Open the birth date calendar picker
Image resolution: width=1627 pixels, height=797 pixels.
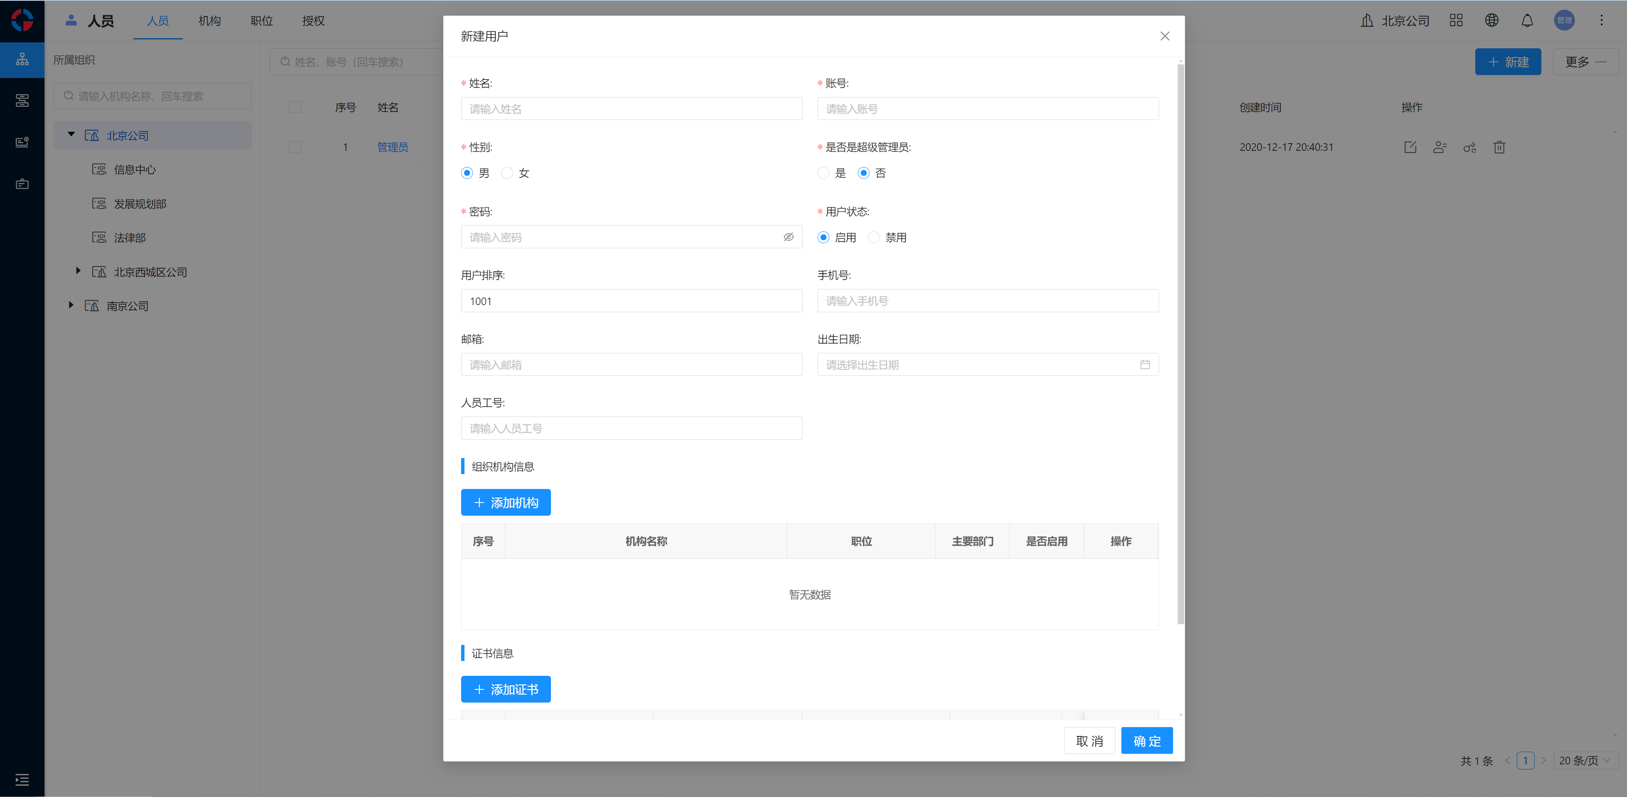(x=1144, y=365)
